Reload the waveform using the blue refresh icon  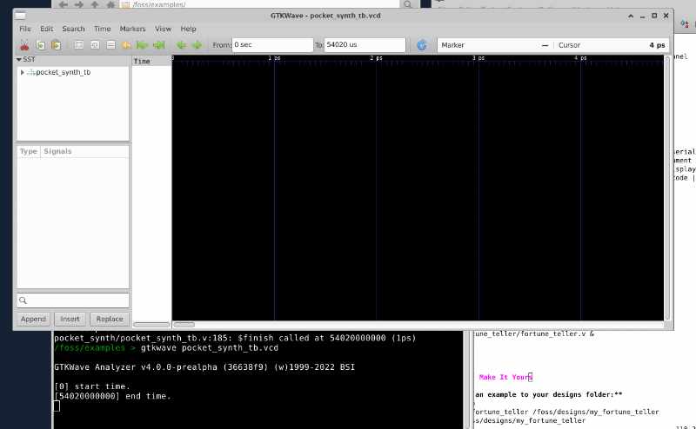click(x=422, y=45)
